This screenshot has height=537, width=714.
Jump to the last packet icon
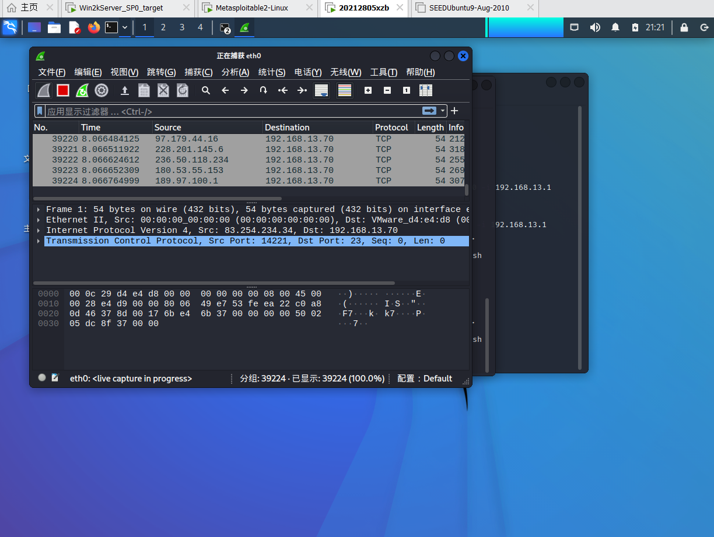tap(302, 90)
